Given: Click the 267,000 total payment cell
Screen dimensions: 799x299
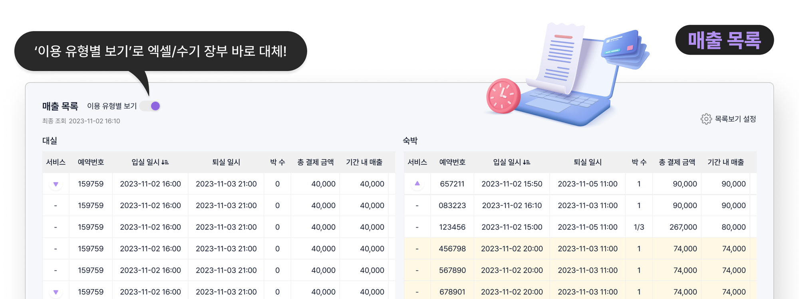Looking at the screenshot, I should tap(683, 227).
